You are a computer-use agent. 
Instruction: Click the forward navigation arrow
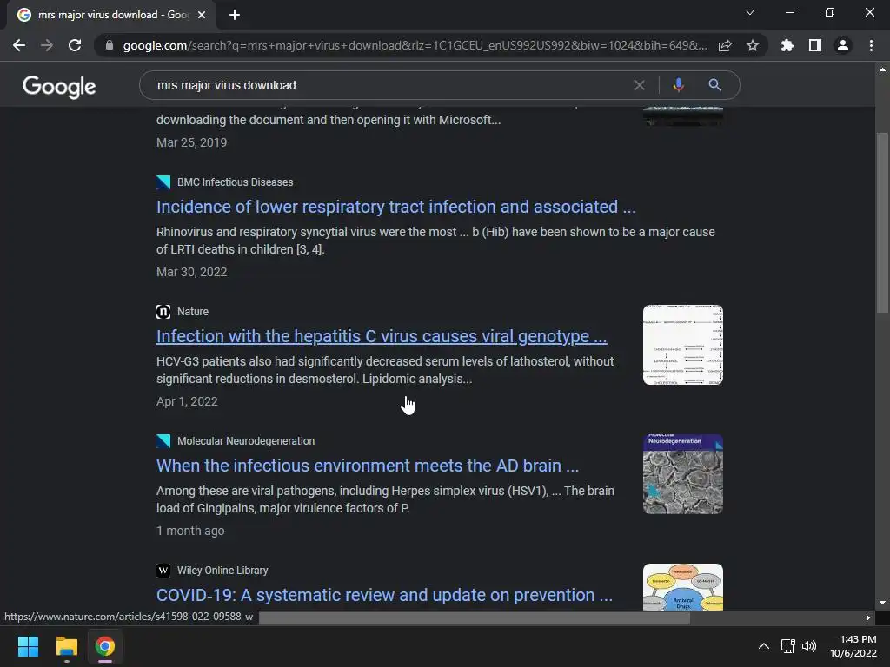pos(47,45)
